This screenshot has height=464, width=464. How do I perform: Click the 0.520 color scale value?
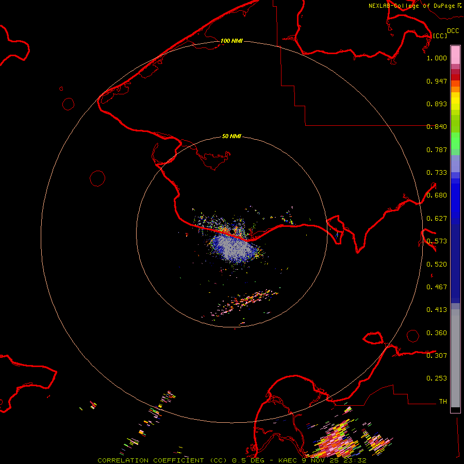(x=437, y=264)
